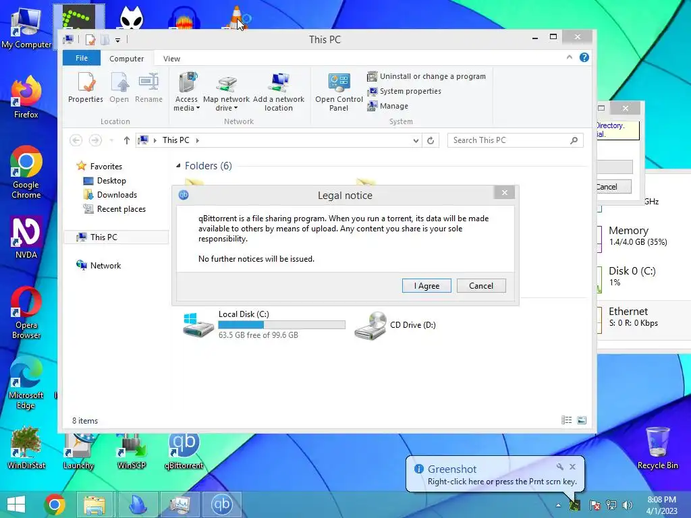Click This PC in the address bar
The image size is (691, 518).
176,140
